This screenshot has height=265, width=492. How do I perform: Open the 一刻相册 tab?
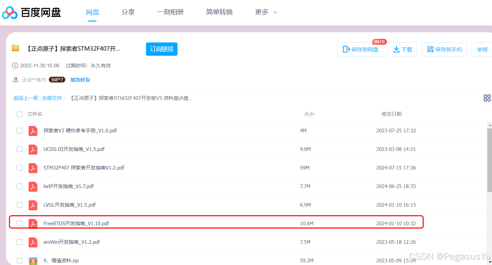170,12
